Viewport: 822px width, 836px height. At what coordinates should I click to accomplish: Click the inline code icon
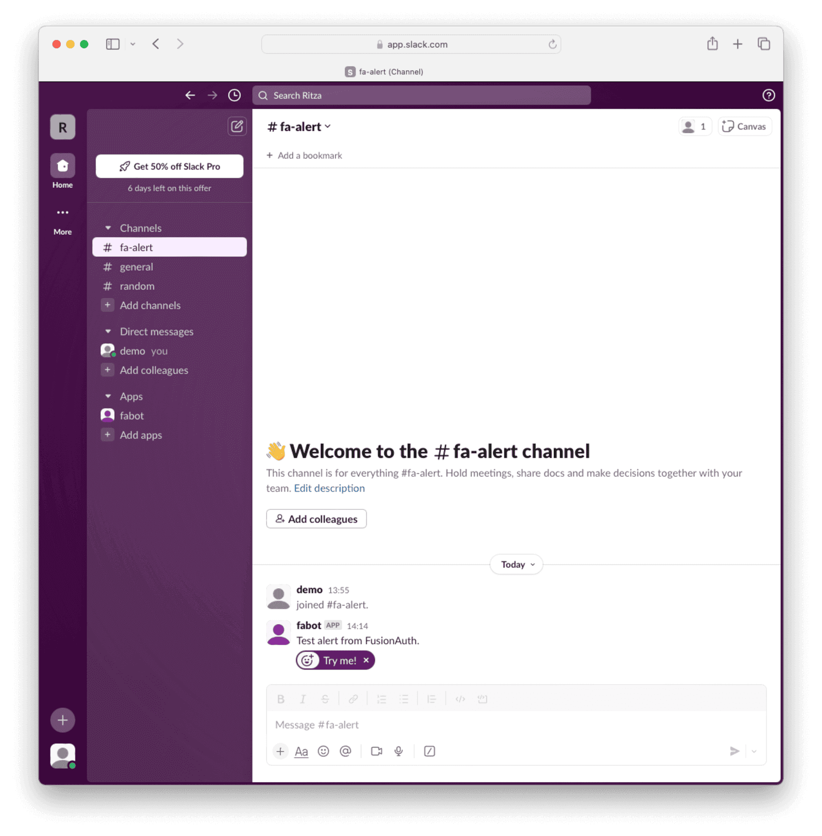point(460,699)
